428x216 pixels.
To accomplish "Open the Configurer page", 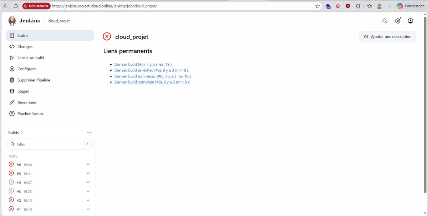I will pos(50,69).
